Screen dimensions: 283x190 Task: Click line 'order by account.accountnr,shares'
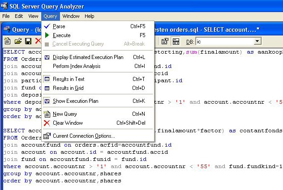point(62,181)
